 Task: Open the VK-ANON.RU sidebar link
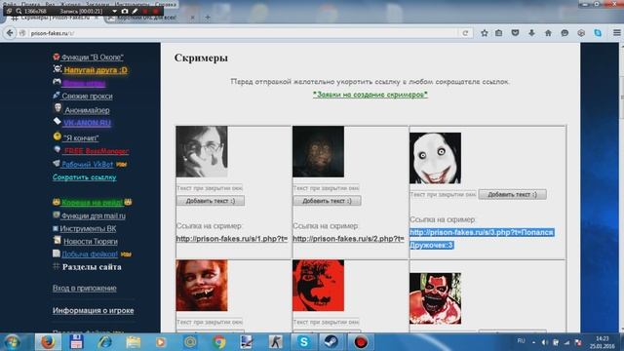tap(87, 123)
